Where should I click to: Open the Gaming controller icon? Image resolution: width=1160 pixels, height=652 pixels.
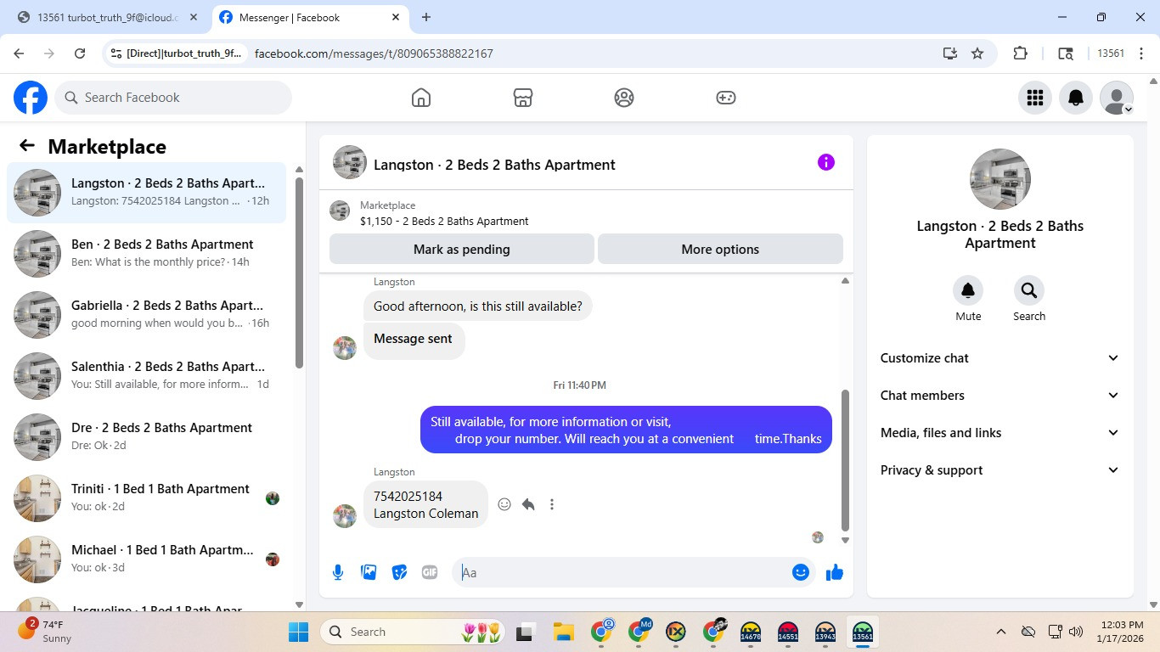725,98
